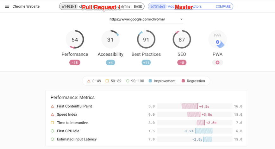
Task: Select the w1401k1 base build selector
Action: pyautogui.click(x=102, y=6)
